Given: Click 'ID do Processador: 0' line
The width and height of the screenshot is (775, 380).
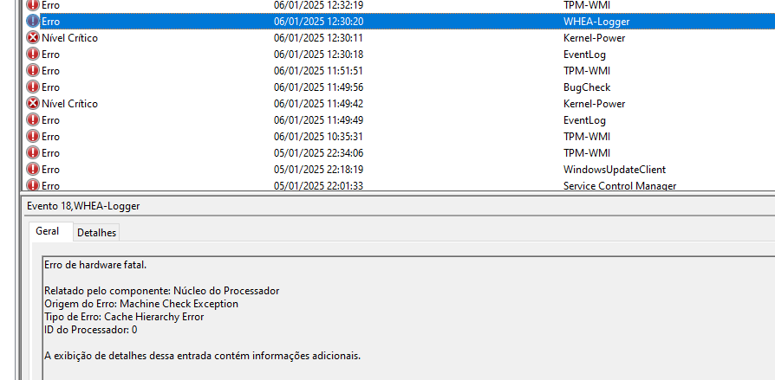Looking at the screenshot, I should tap(91, 330).
